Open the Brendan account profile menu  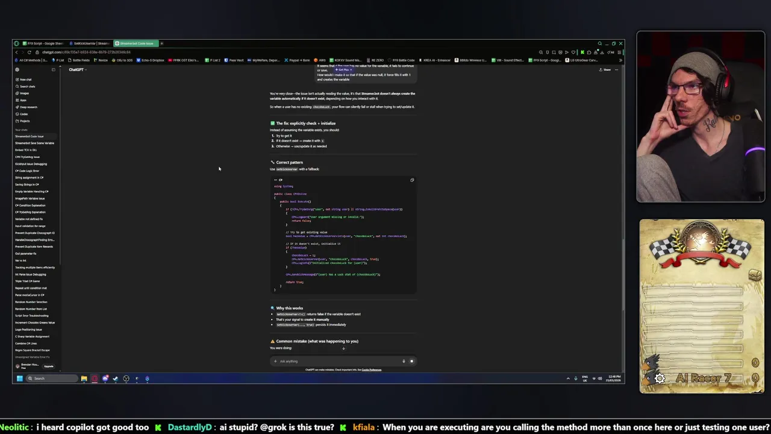(27, 366)
